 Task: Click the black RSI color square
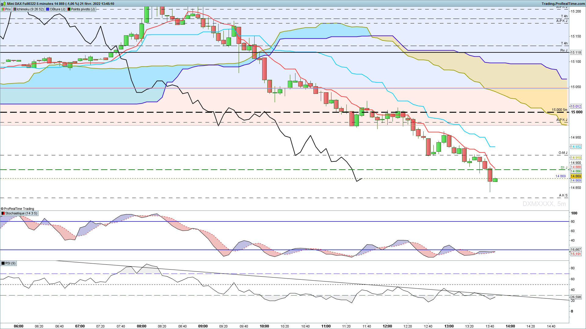tap(3, 263)
